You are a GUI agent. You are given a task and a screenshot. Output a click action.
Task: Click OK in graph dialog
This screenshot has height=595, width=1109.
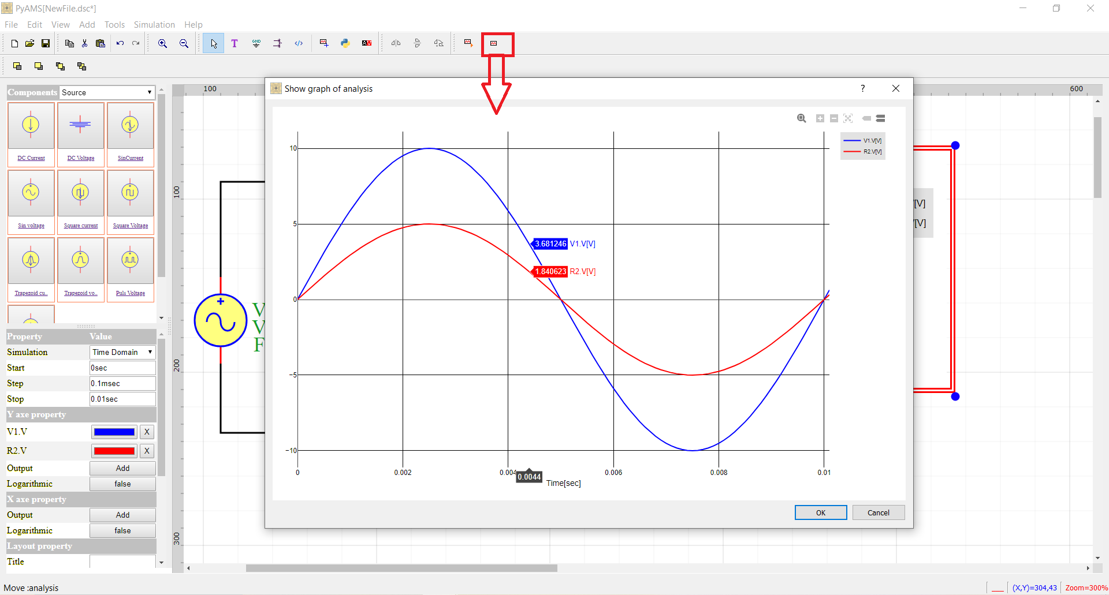[821, 512]
